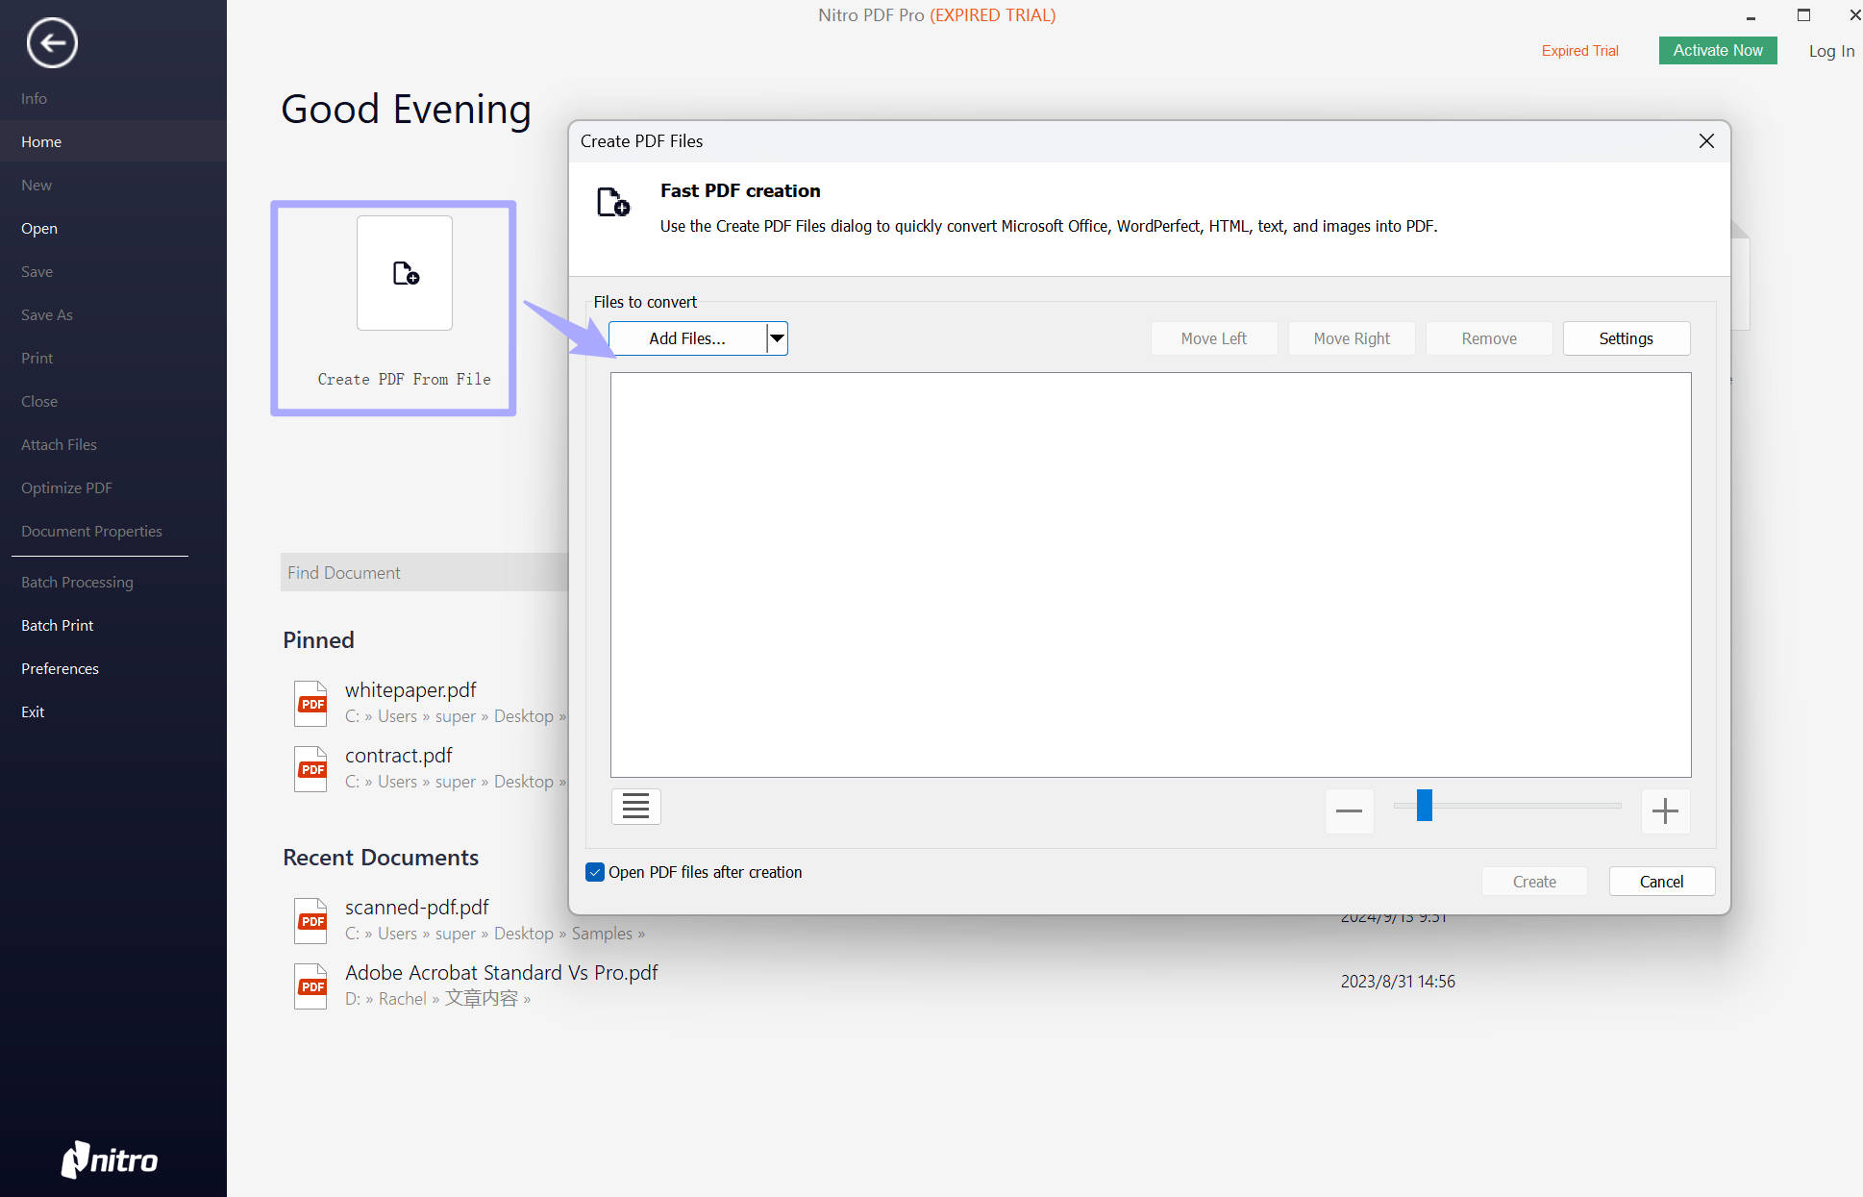Expand the Add Files dropdown arrow

[777, 338]
